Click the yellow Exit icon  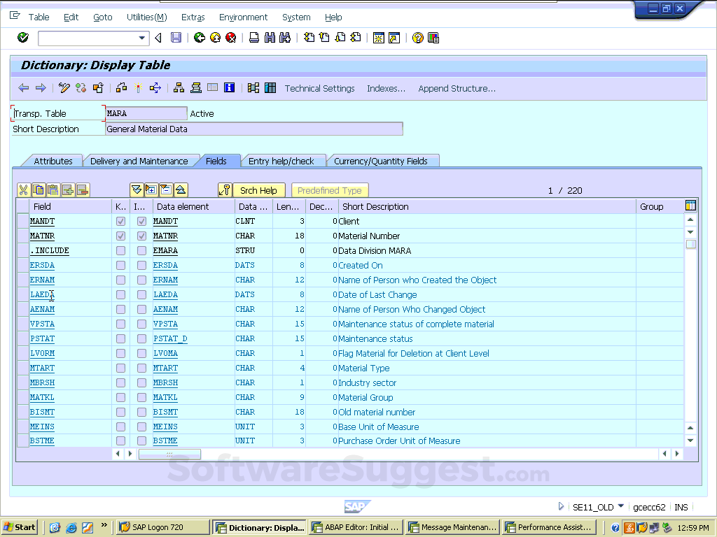216,38
